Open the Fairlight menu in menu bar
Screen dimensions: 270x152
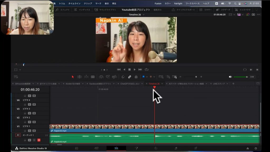[178, 3]
